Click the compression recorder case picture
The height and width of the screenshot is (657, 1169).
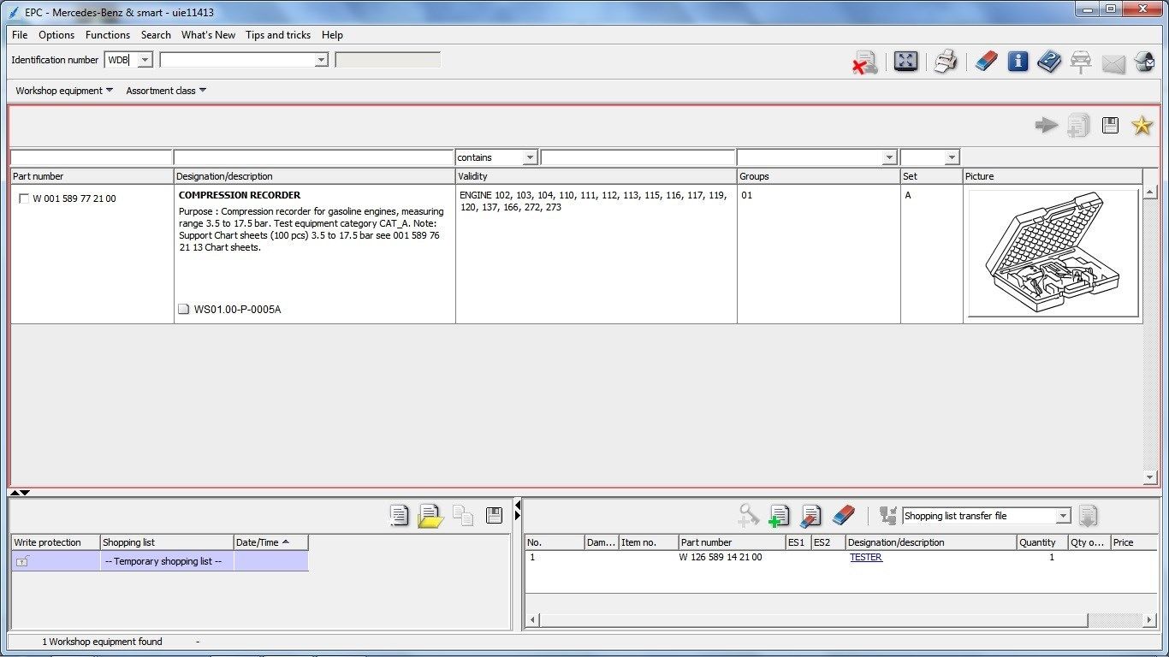pos(1053,253)
